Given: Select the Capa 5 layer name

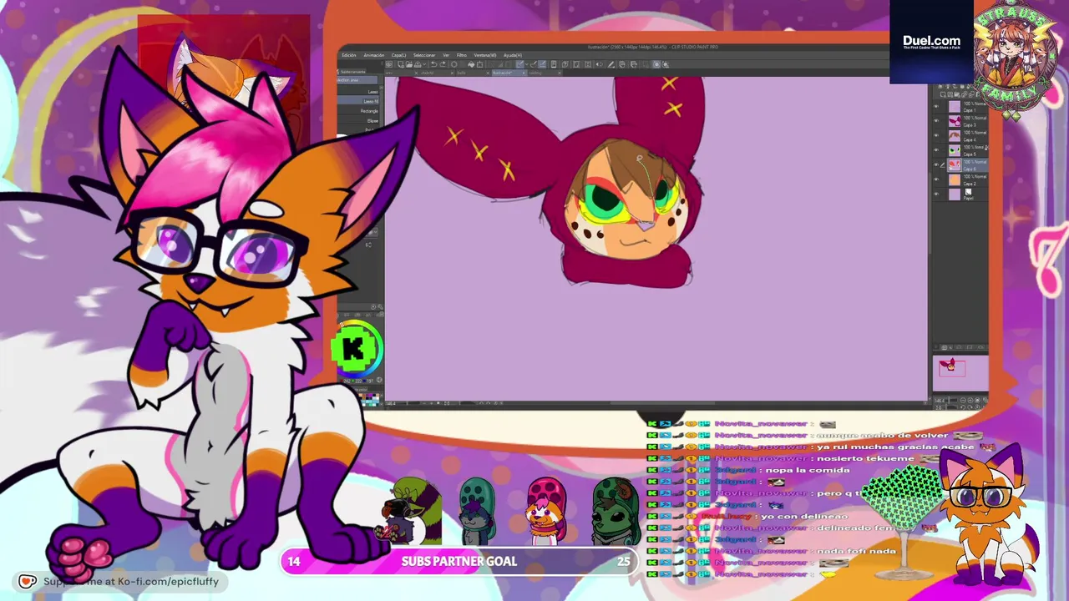Looking at the screenshot, I should tap(970, 154).
